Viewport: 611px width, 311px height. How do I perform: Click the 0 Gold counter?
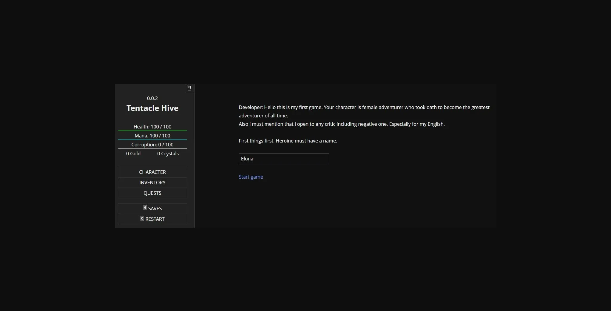(133, 154)
